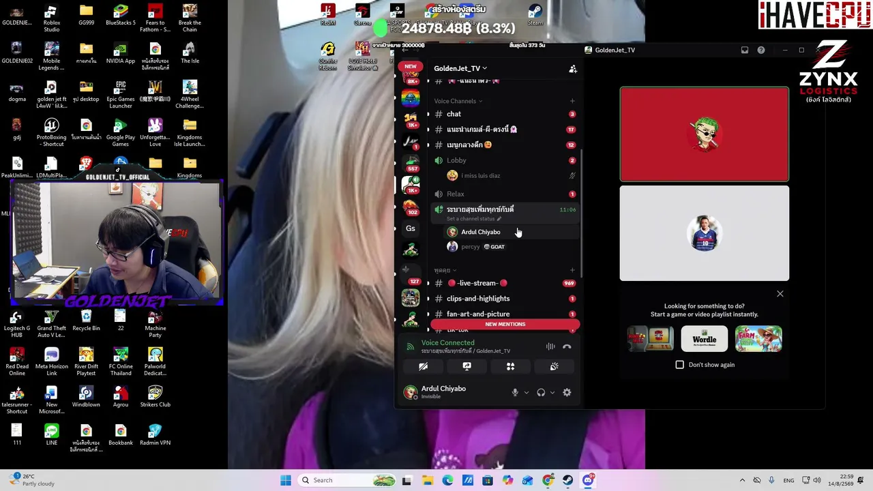873x491 pixels.
Task: Open the Windows Start menu
Action: pos(286,480)
